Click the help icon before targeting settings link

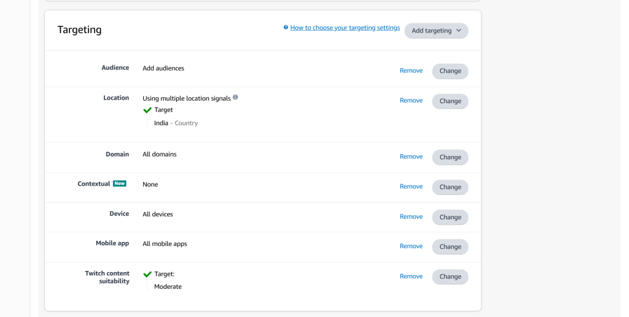286,28
